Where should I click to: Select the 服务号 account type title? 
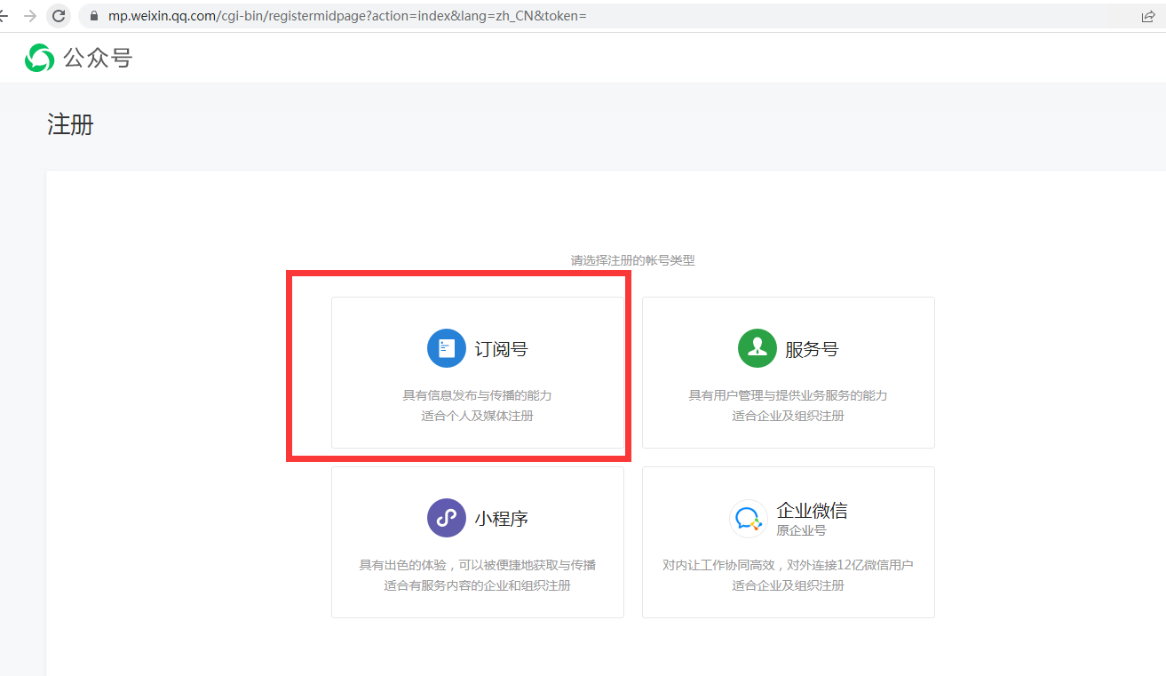pos(812,349)
